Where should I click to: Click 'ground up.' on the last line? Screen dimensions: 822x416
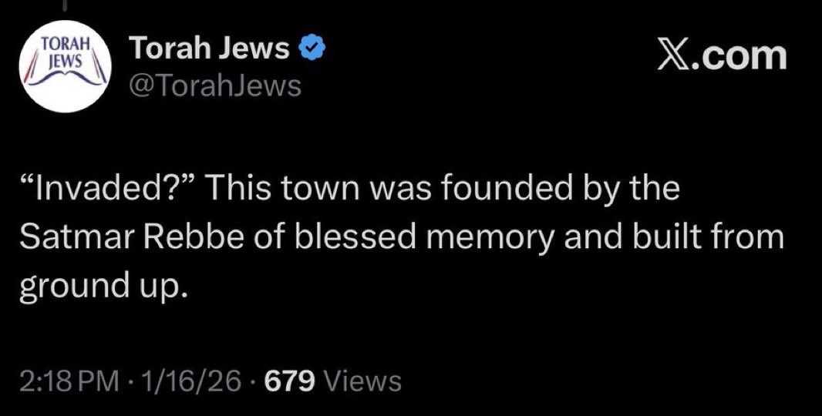tap(102, 287)
